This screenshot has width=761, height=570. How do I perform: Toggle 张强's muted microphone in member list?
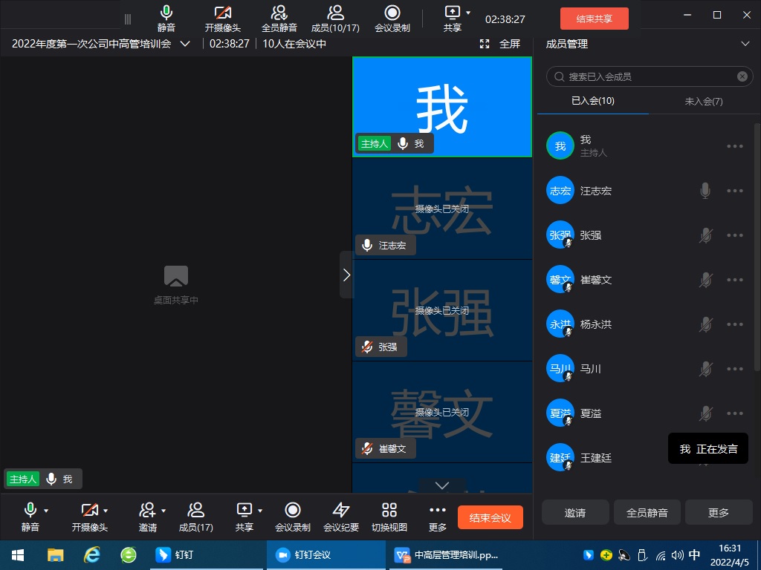[x=705, y=235]
